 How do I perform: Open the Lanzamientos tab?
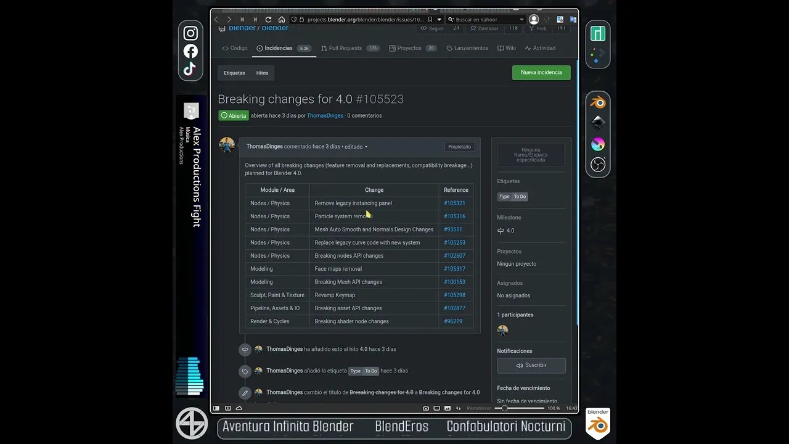[467, 48]
